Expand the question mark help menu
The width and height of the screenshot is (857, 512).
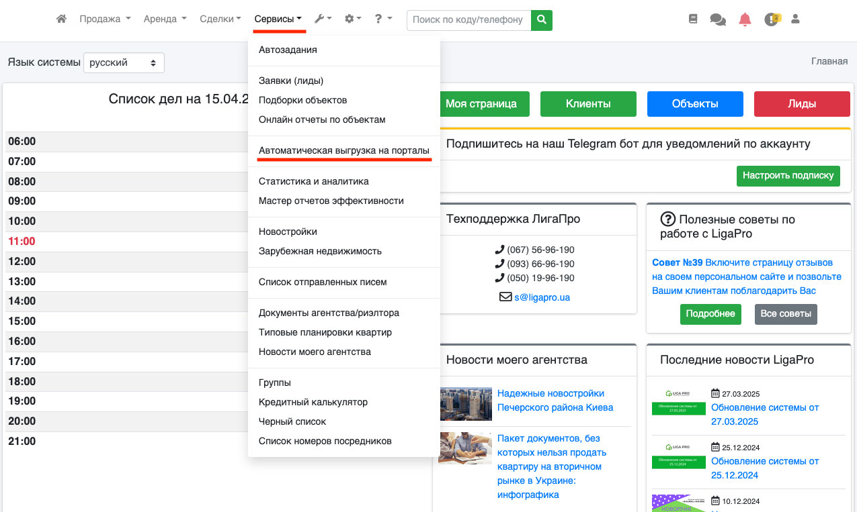click(383, 19)
